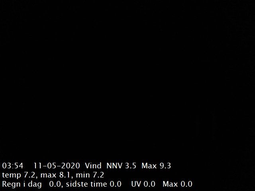Click the Max label after UV
The height and width of the screenshot is (191, 255).
click(170, 184)
